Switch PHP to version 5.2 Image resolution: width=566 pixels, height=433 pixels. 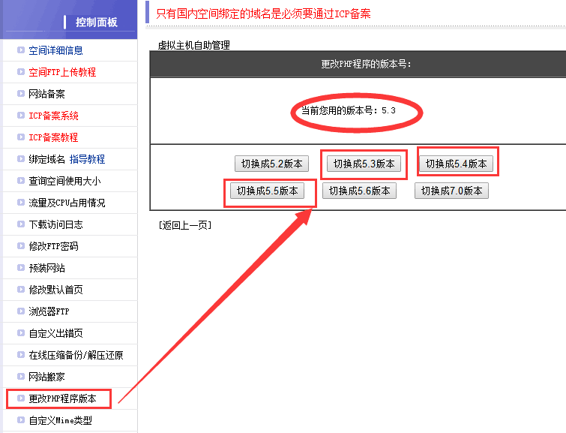tap(271, 164)
